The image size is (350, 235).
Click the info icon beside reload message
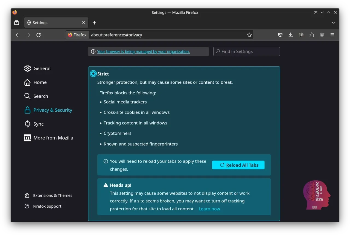[106, 161]
